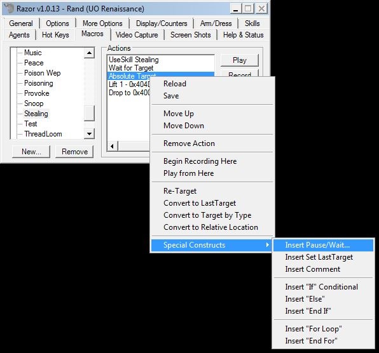Choose Convert to Relative Location
The image size is (379, 353).
click(x=212, y=227)
